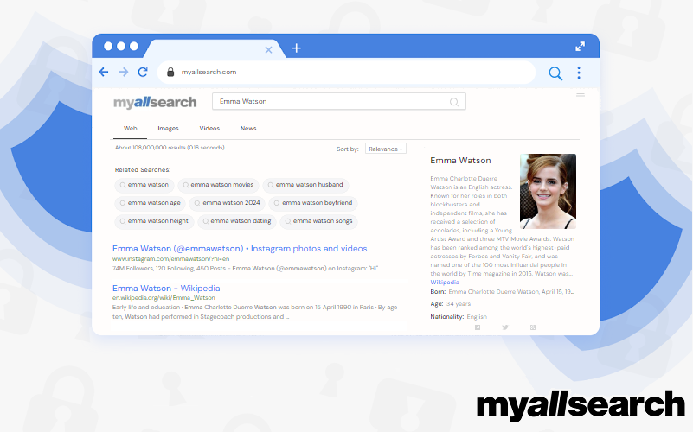Reload the page with the refresh icon
The height and width of the screenshot is (432, 693).
point(143,72)
